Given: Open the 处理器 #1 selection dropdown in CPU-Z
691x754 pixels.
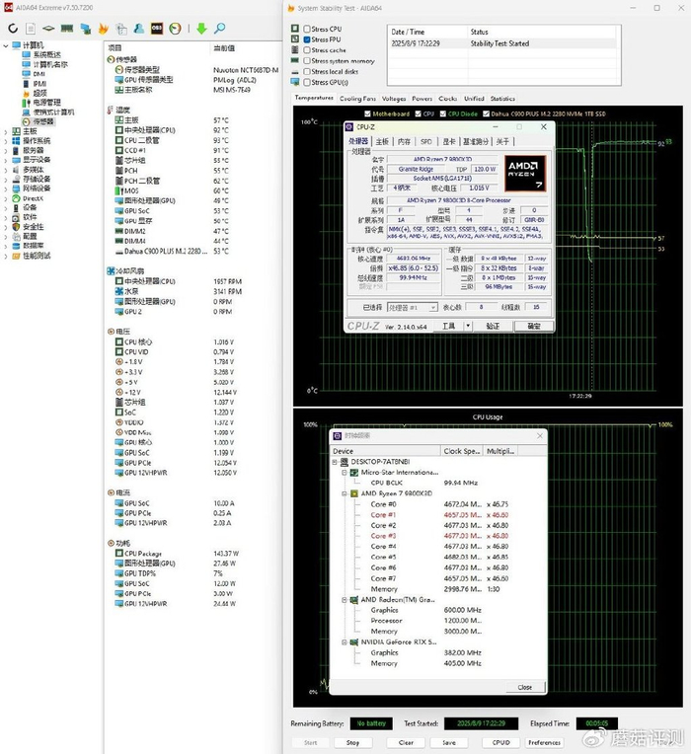Looking at the screenshot, I should click(x=412, y=307).
